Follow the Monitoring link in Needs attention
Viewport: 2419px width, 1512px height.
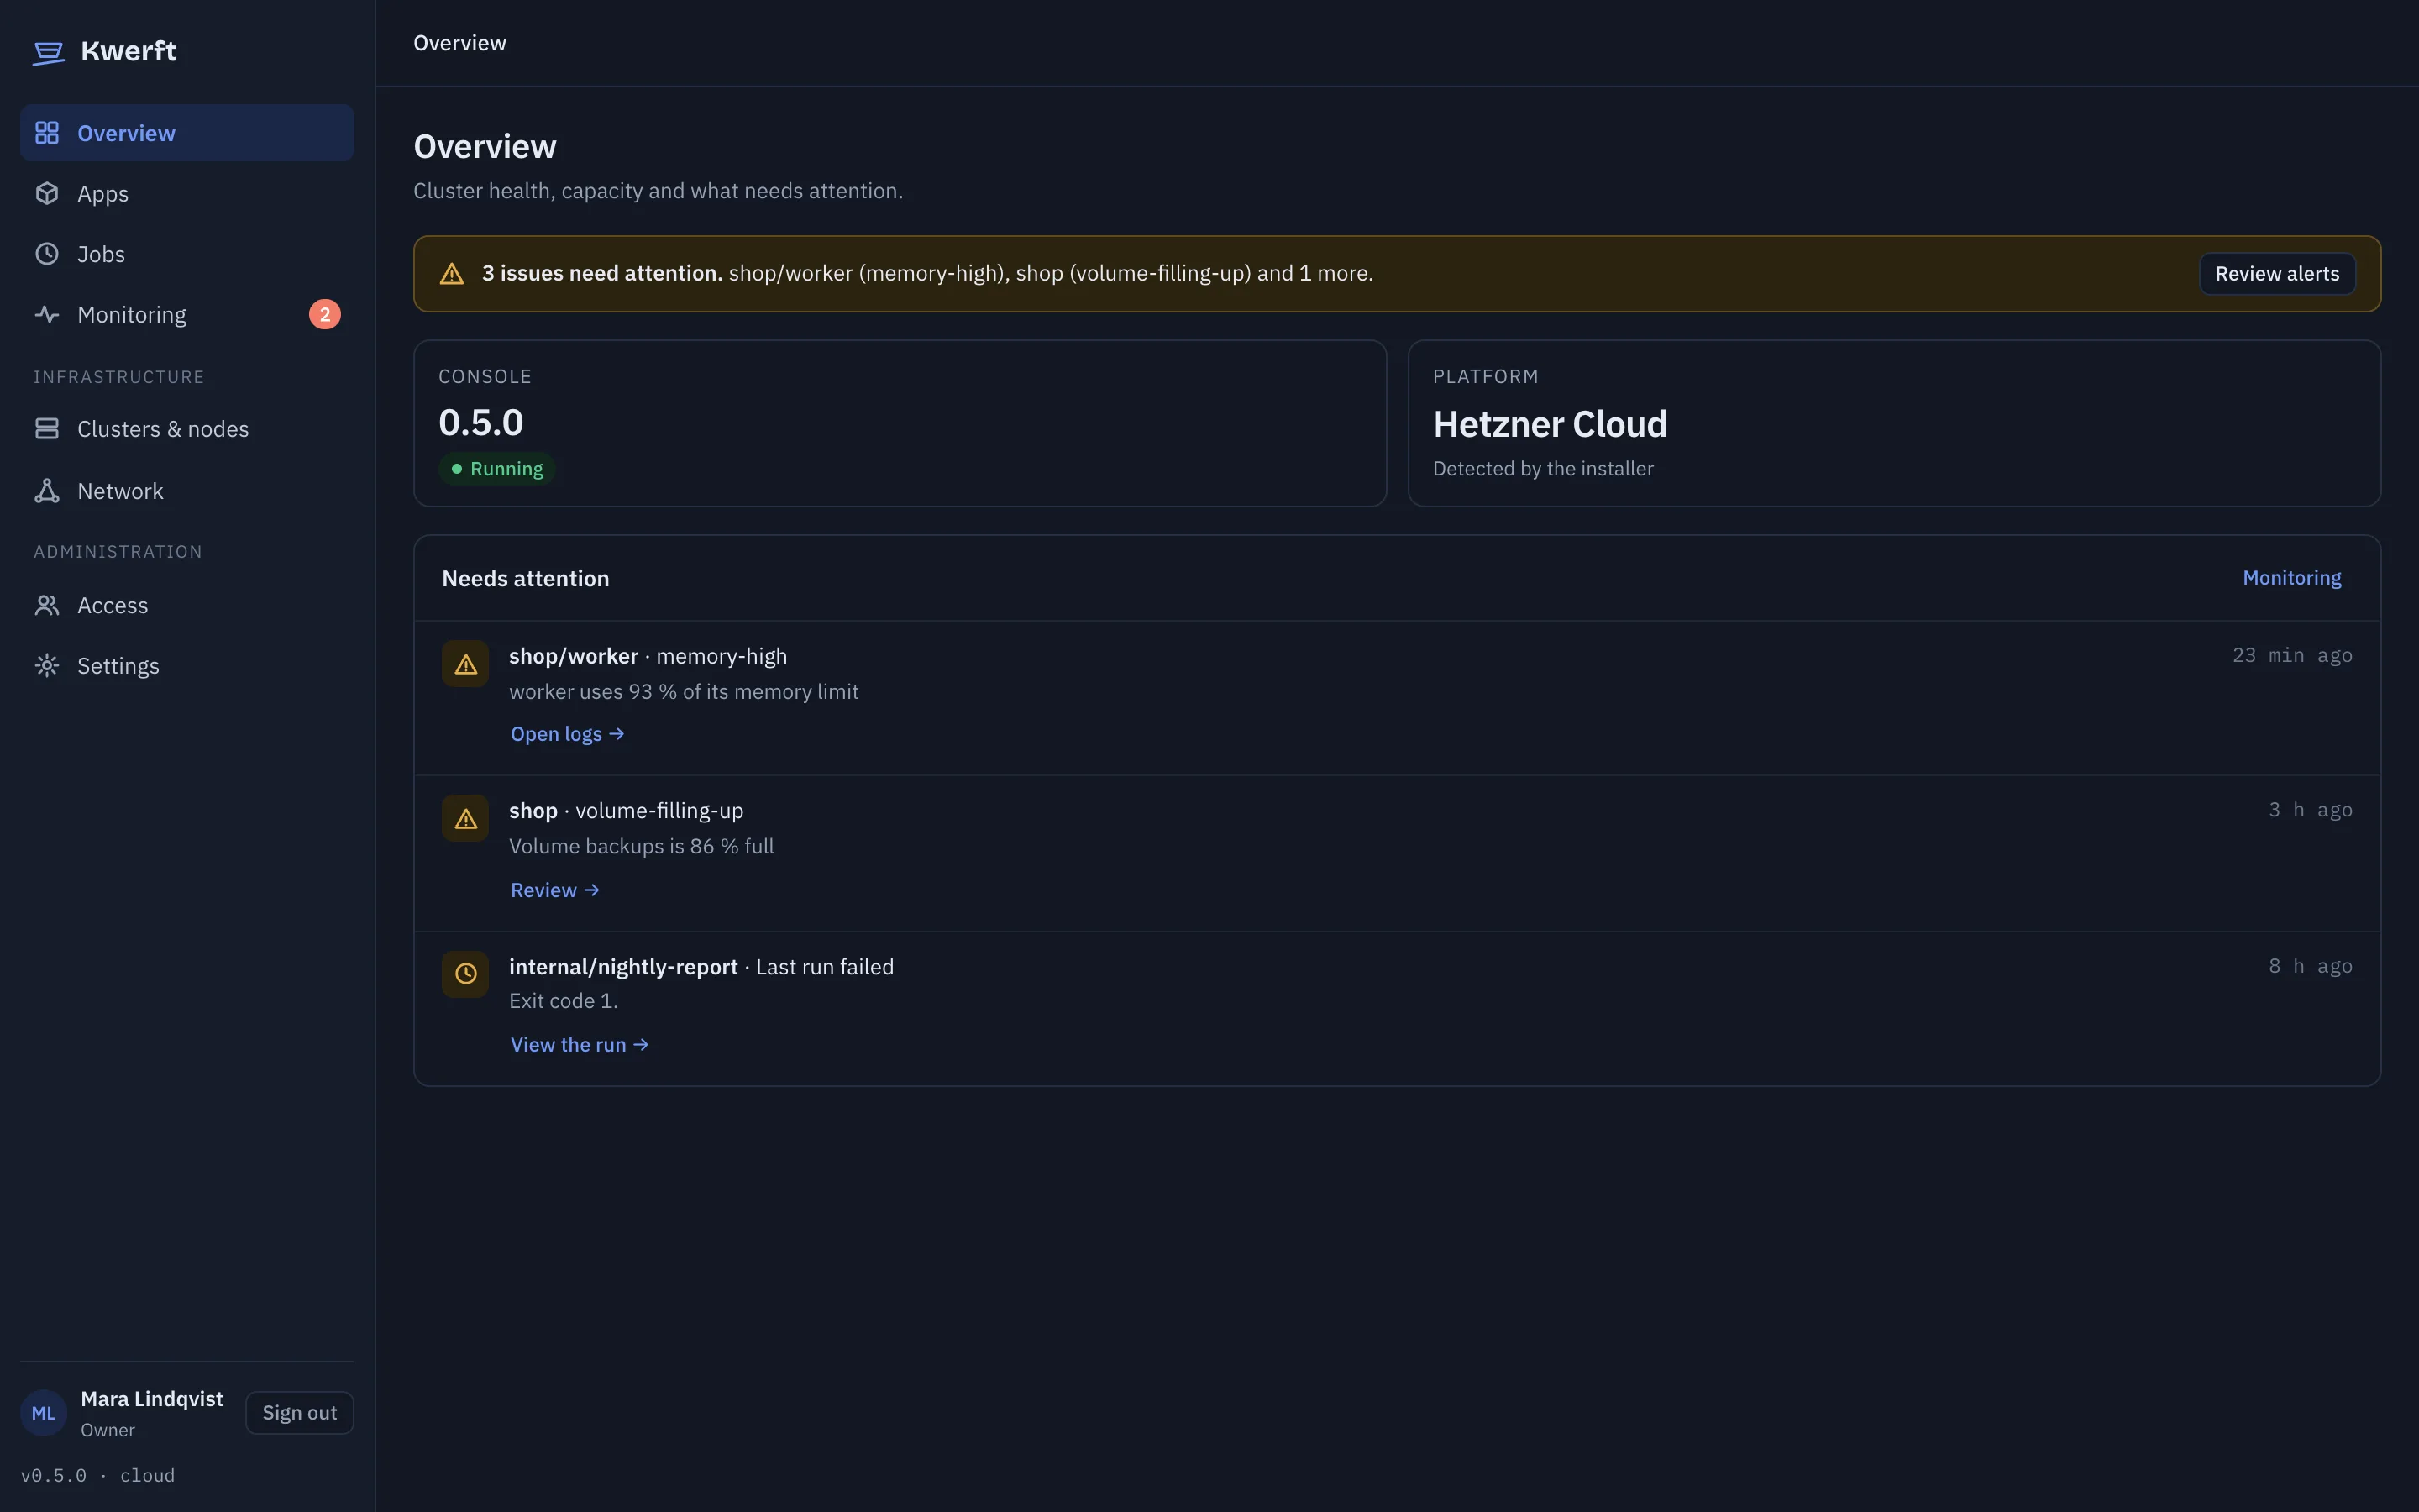pyautogui.click(x=2292, y=578)
